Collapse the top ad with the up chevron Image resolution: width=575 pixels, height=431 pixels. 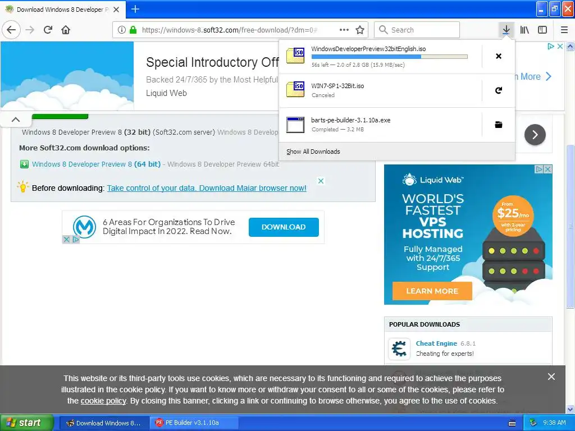point(15,120)
